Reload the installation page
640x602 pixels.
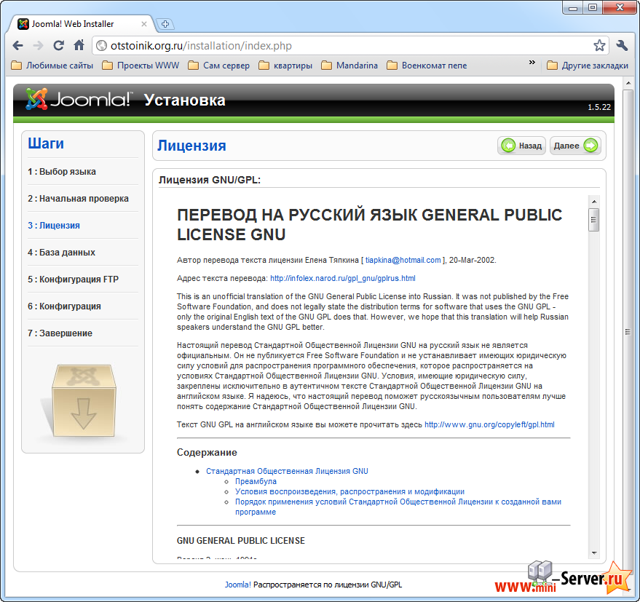coord(58,44)
